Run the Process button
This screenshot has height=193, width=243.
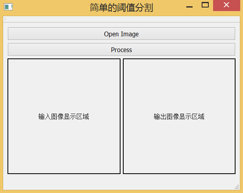click(x=121, y=49)
